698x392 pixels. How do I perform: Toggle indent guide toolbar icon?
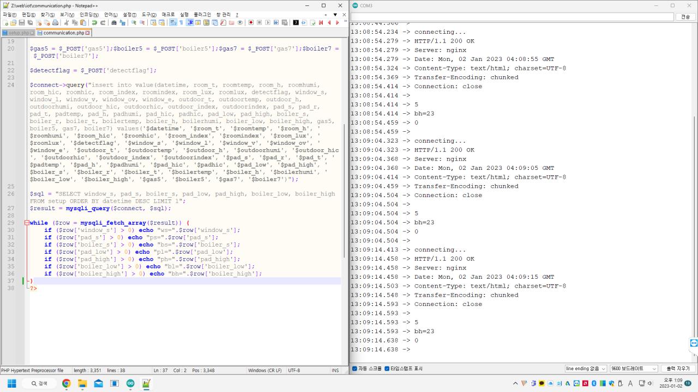[190, 23]
